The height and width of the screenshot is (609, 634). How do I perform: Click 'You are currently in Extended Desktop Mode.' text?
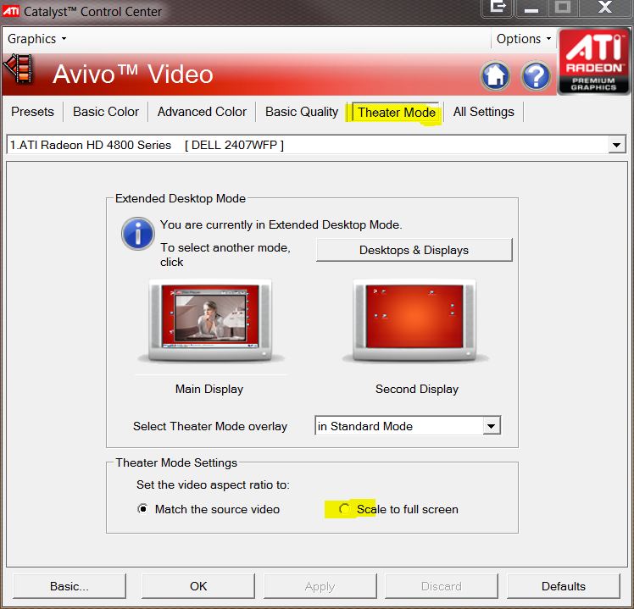281,224
